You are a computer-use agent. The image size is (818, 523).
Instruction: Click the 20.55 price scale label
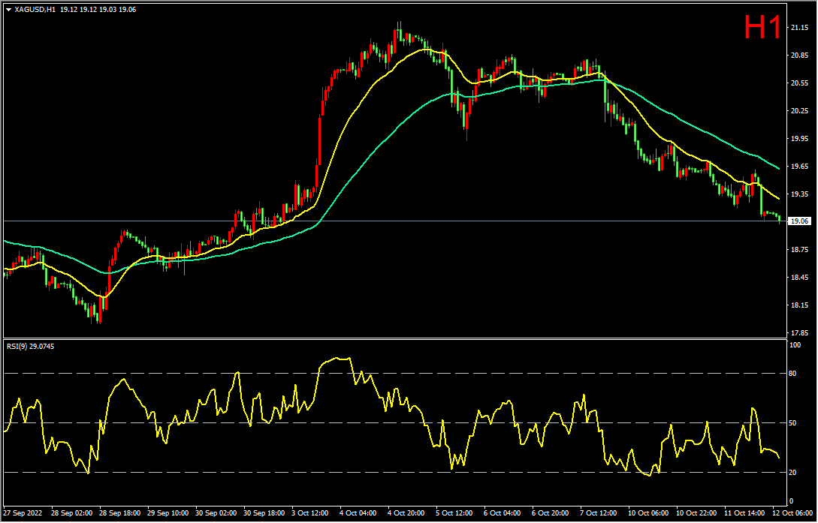click(x=800, y=83)
